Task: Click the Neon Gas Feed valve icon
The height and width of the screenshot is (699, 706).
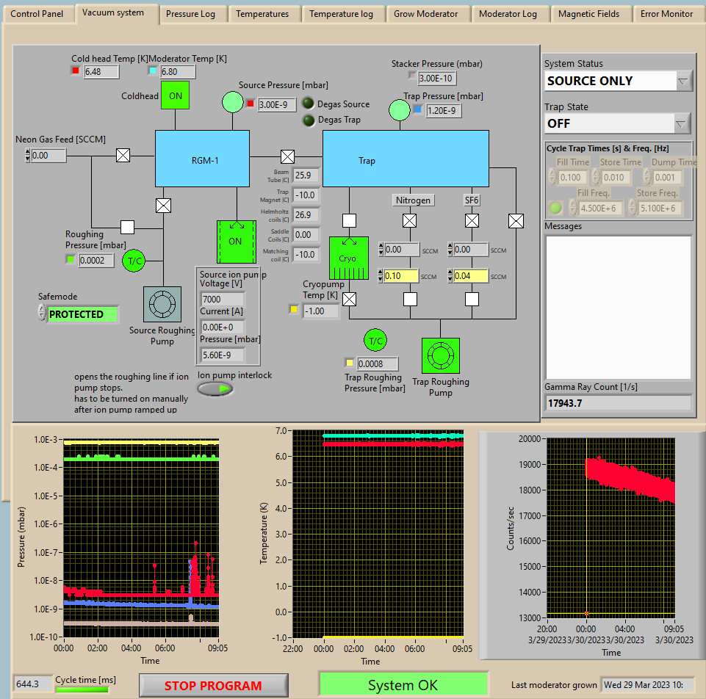Action: pyautogui.click(x=123, y=156)
